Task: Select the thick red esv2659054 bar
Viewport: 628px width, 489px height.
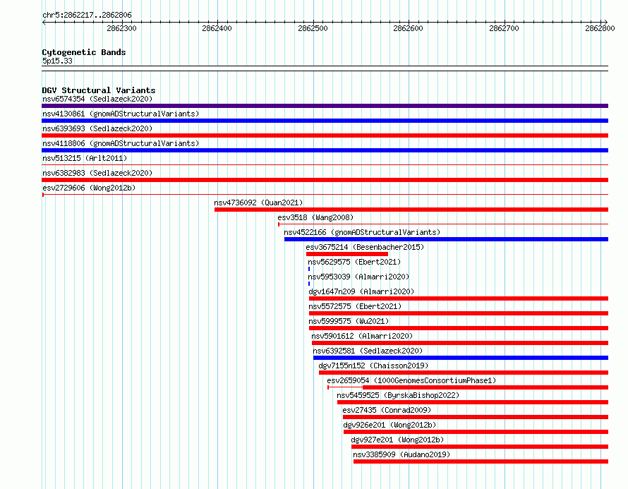Action: tap(485, 387)
